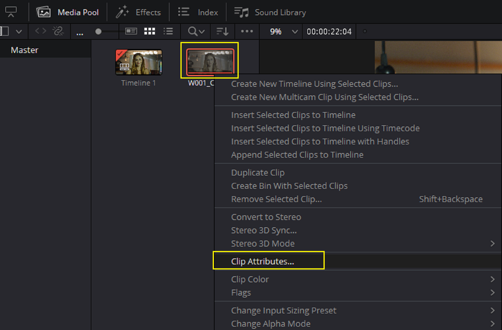Open the 9% viewer zoom dropdown
The height and width of the screenshot is (330, 502).
(x=284, y=31)
